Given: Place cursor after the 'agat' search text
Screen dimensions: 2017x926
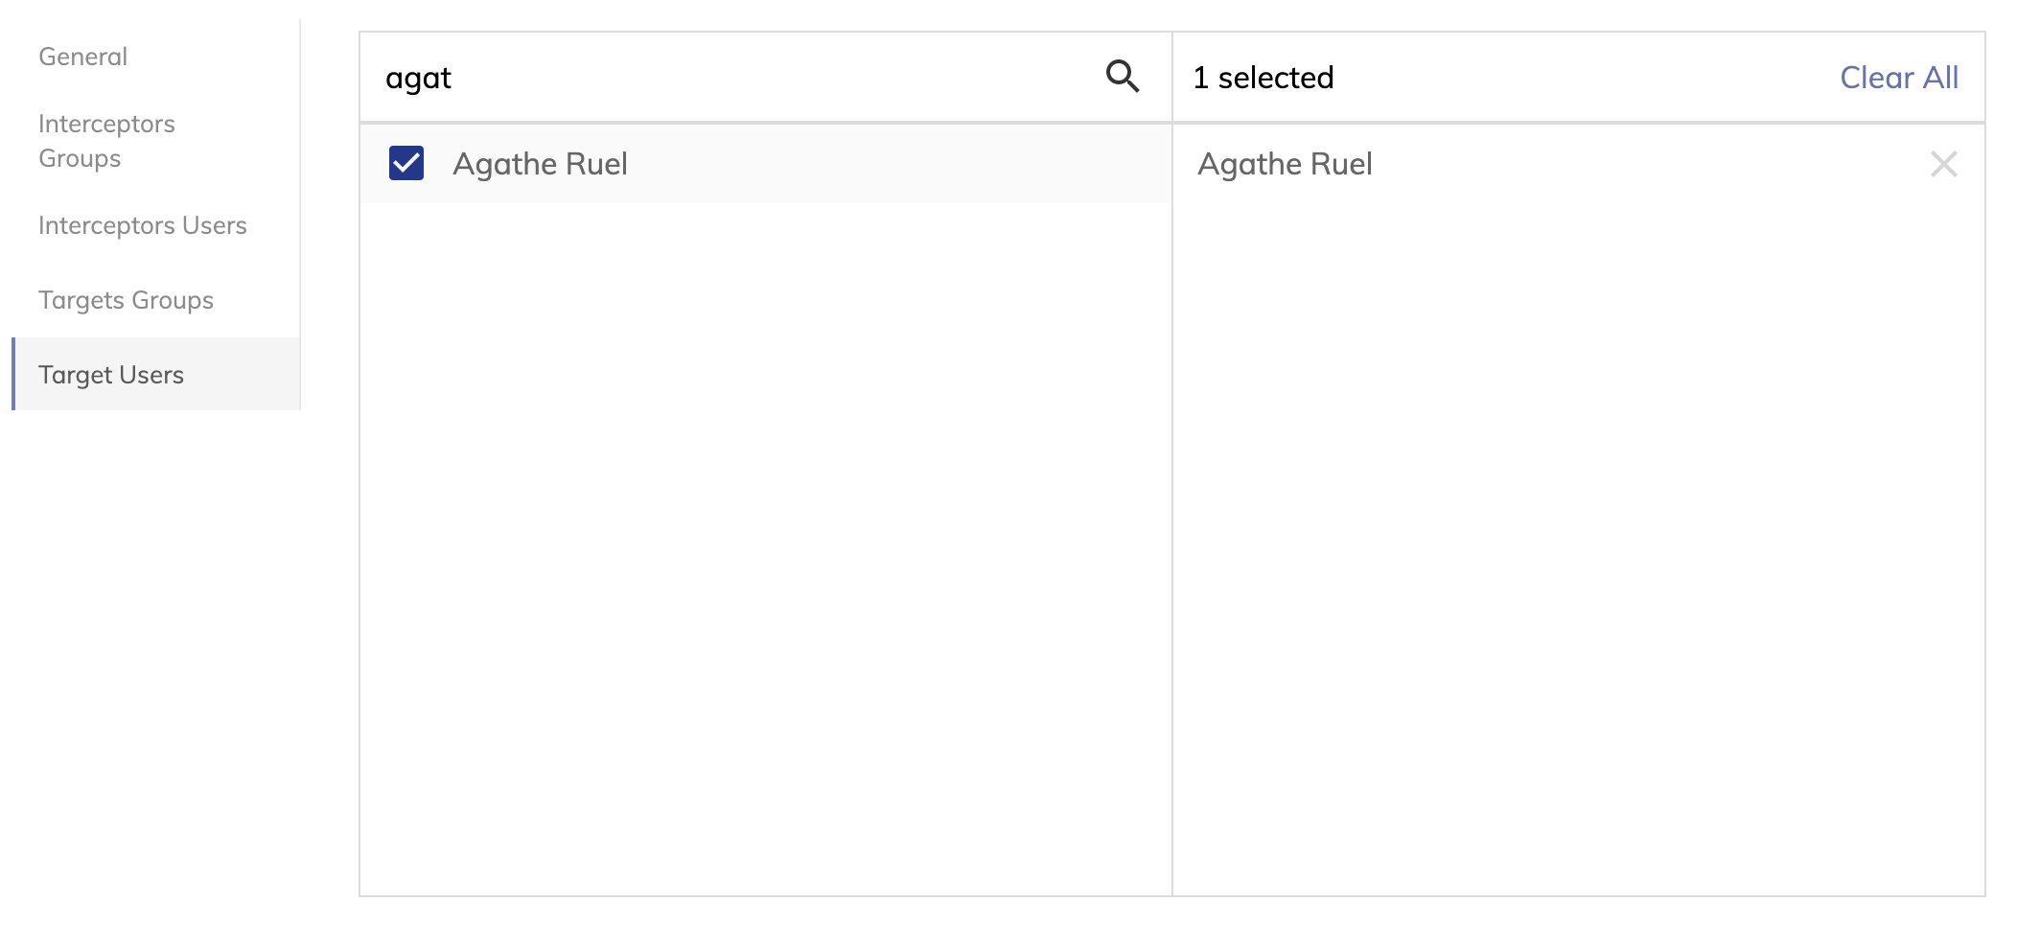Looking at the screenshot, I should pos(453,78).
